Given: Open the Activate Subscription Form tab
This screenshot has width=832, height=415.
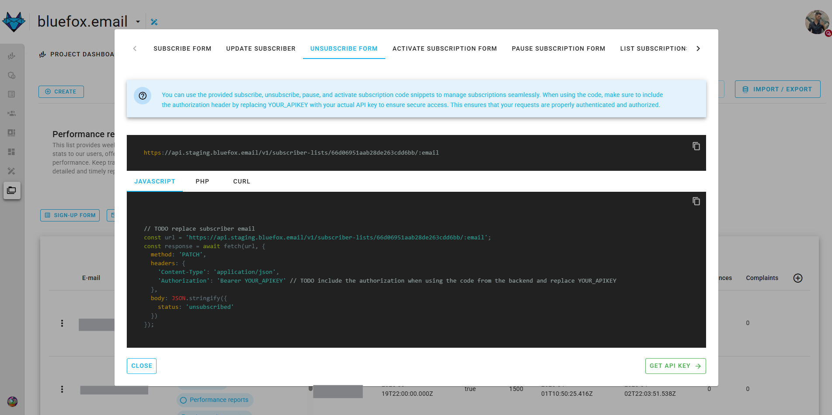Looking at the screenshot, I should coord(445,48).
